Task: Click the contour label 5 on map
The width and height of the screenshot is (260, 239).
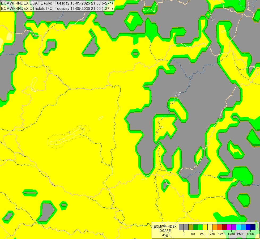Action: [70, 133]
